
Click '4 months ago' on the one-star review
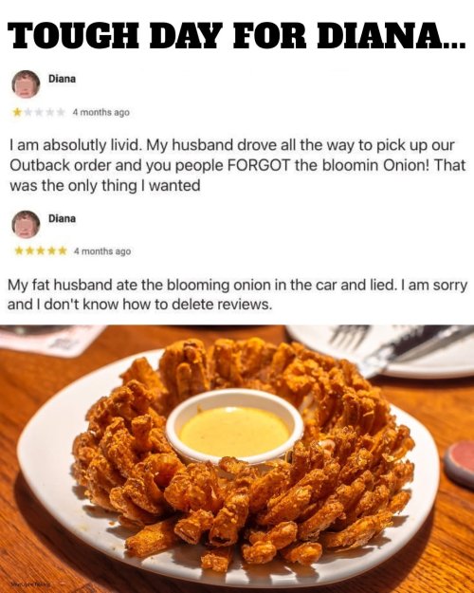101,112
